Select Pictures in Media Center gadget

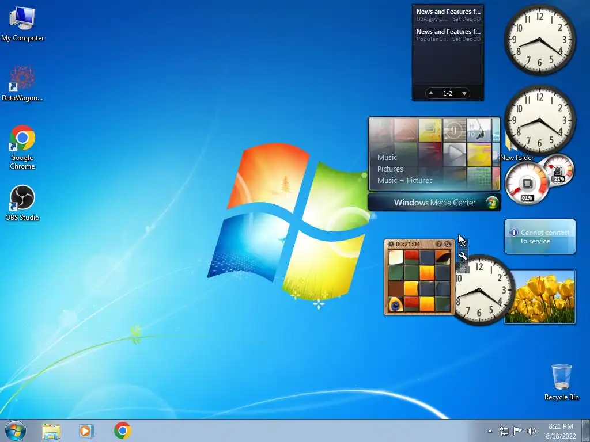coord(390,169)
